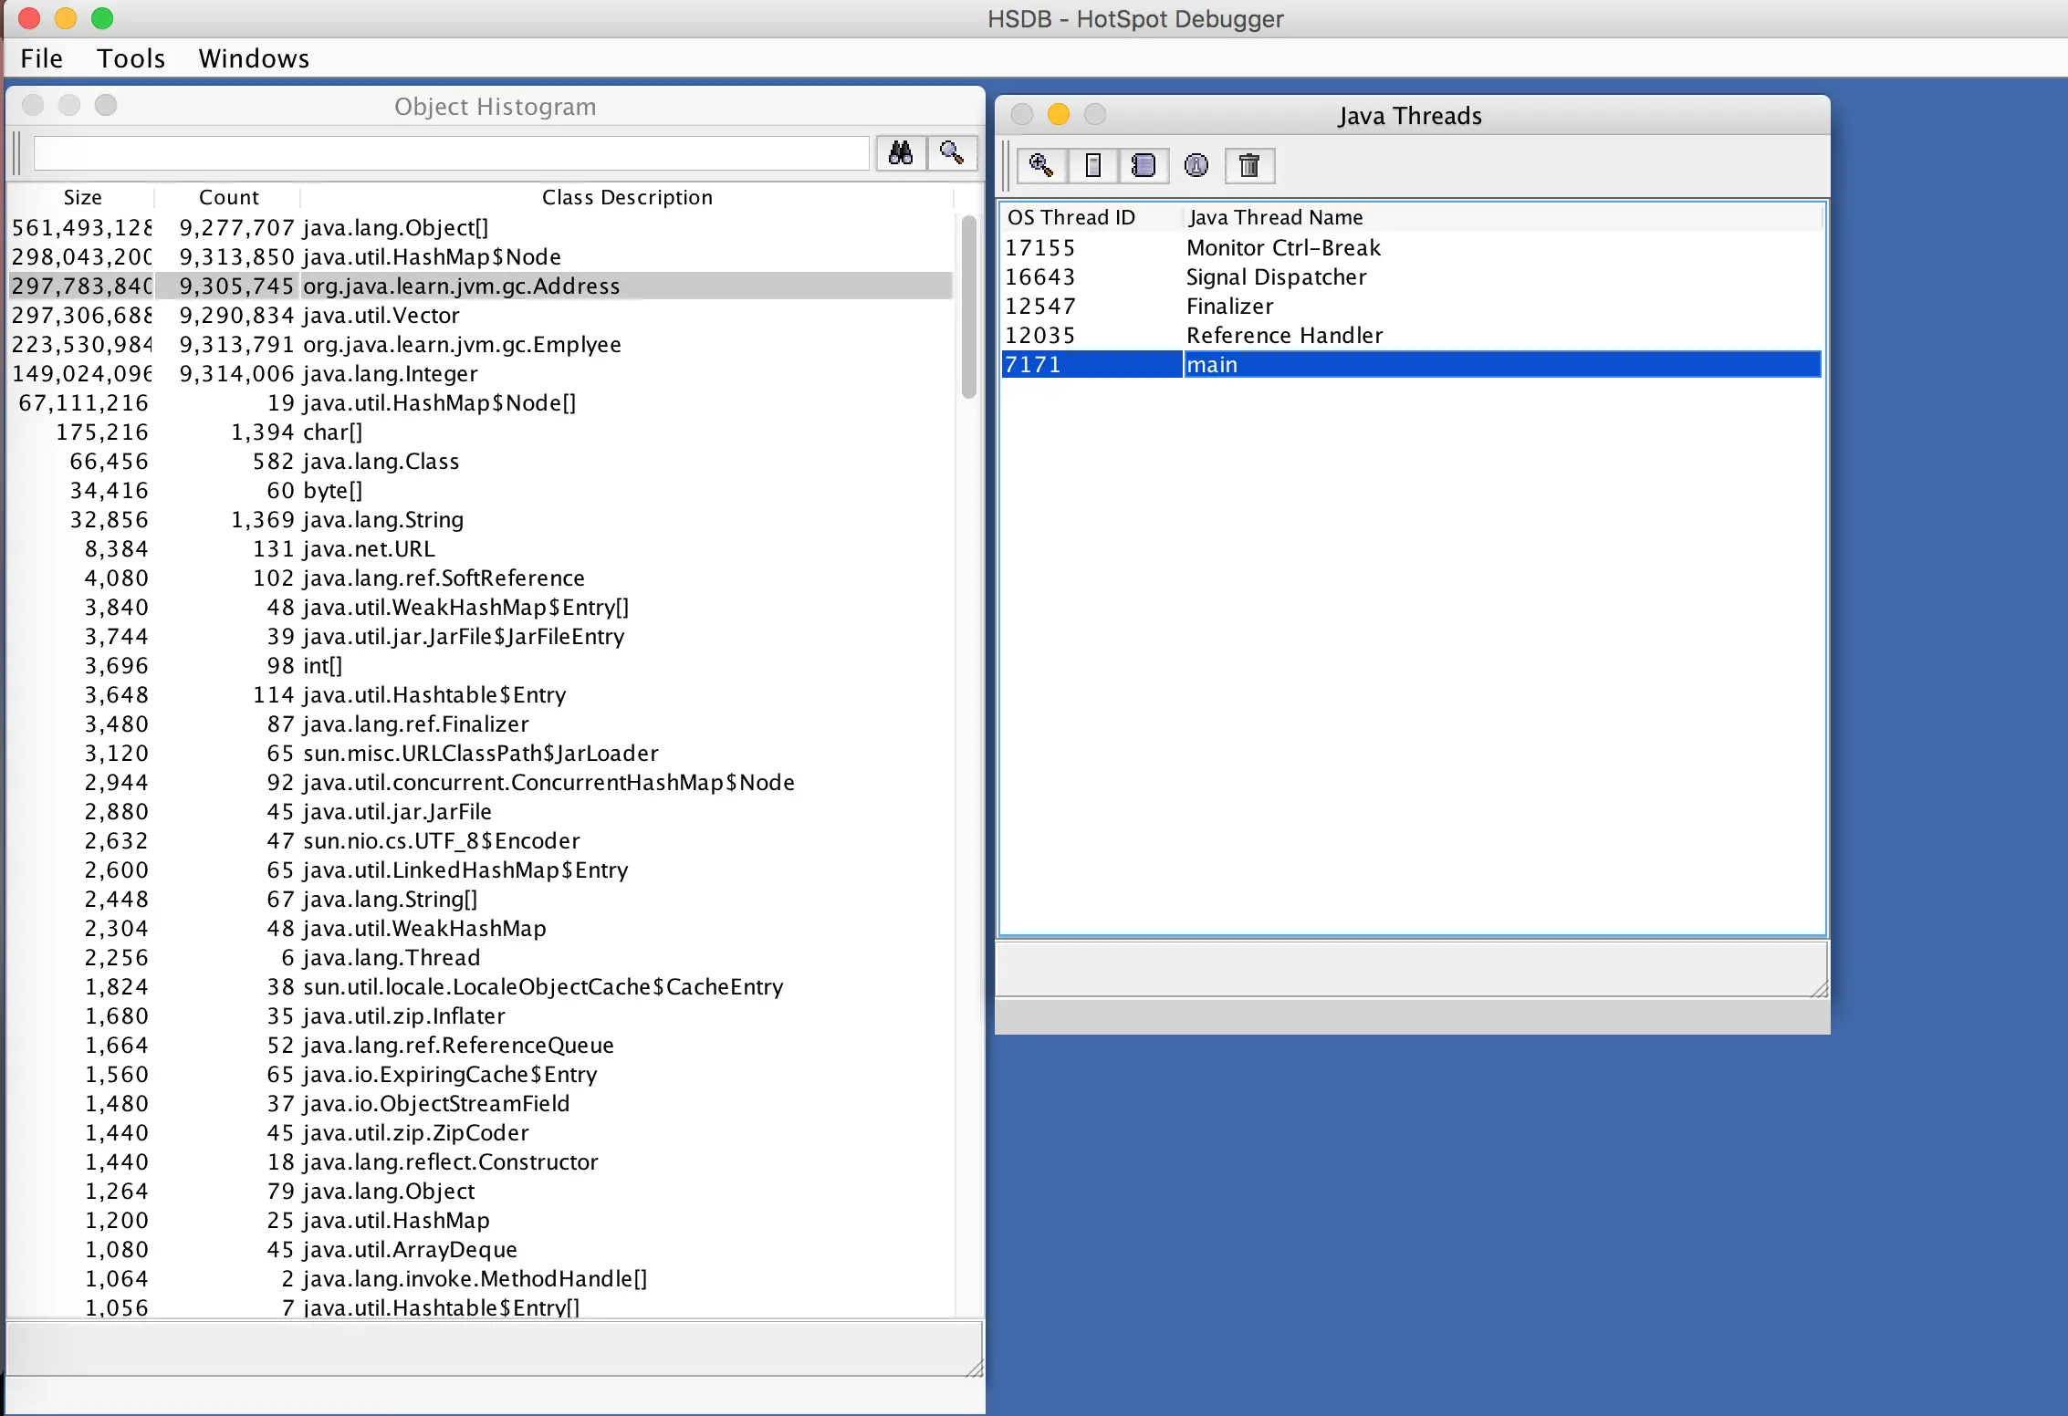Image resolution: width=2068 pixels, height=1416 pixels.
Task: Open the File menu
Action: 41,58
